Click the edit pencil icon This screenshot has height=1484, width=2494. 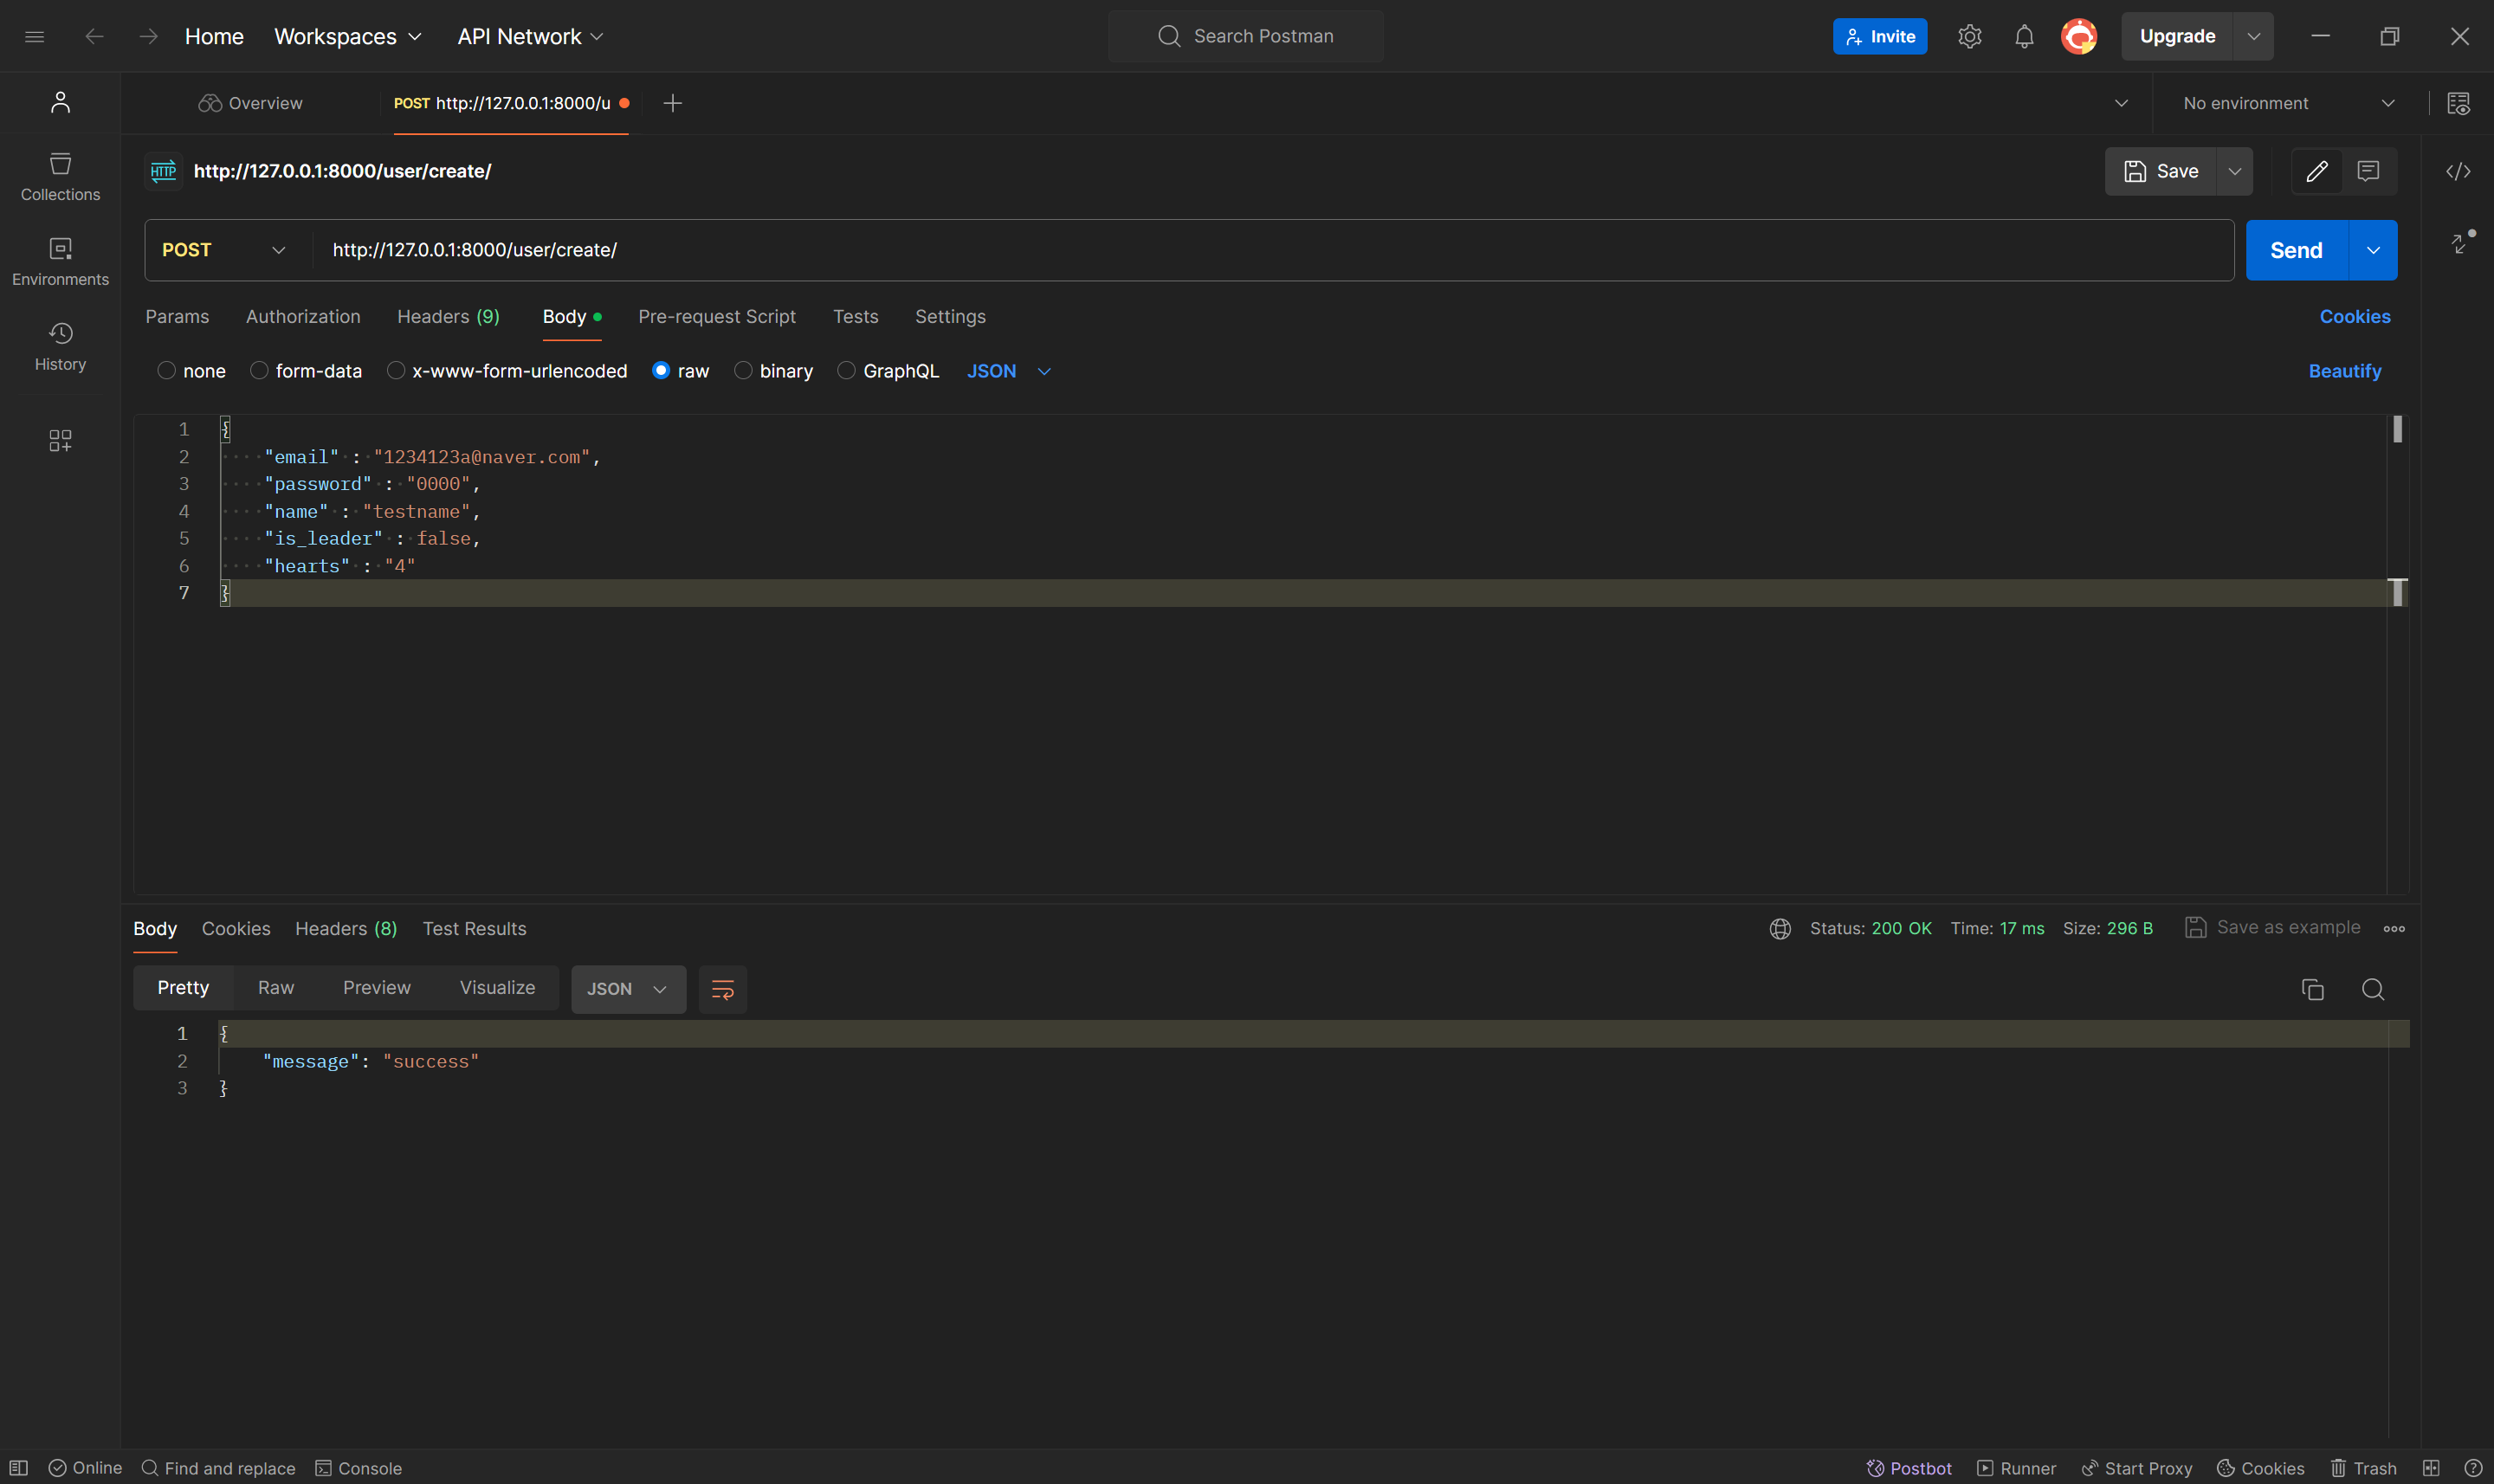(2316, 171)
